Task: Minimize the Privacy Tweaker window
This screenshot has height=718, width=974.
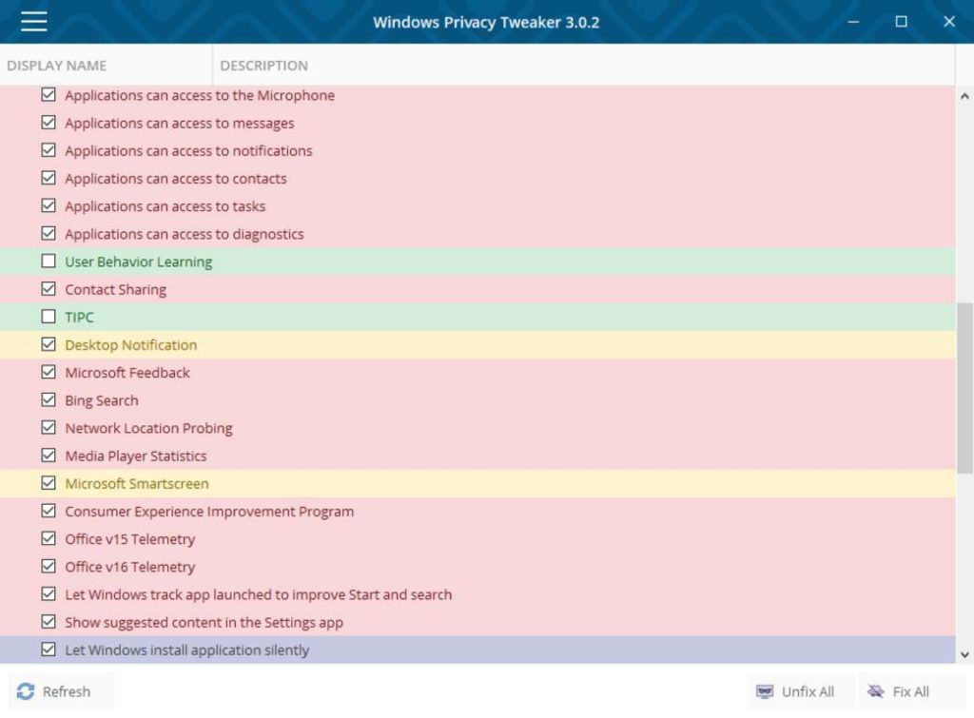Action: [x=852, y=22]
